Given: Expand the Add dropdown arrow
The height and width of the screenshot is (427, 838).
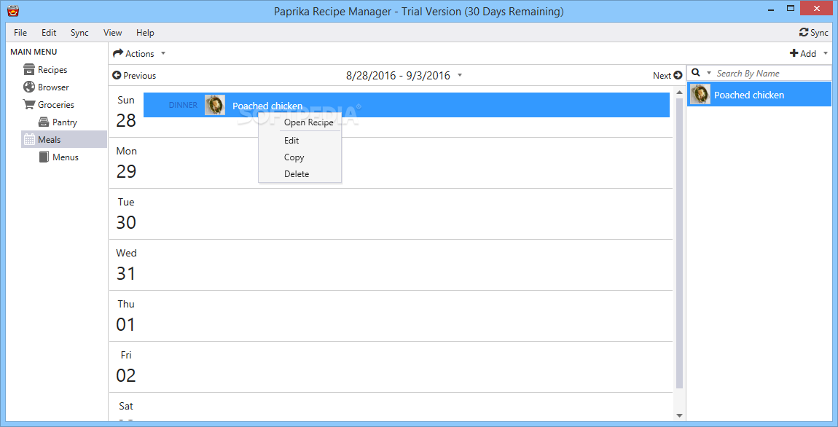Looking at the screenshot, I should (x=826, y=53).
